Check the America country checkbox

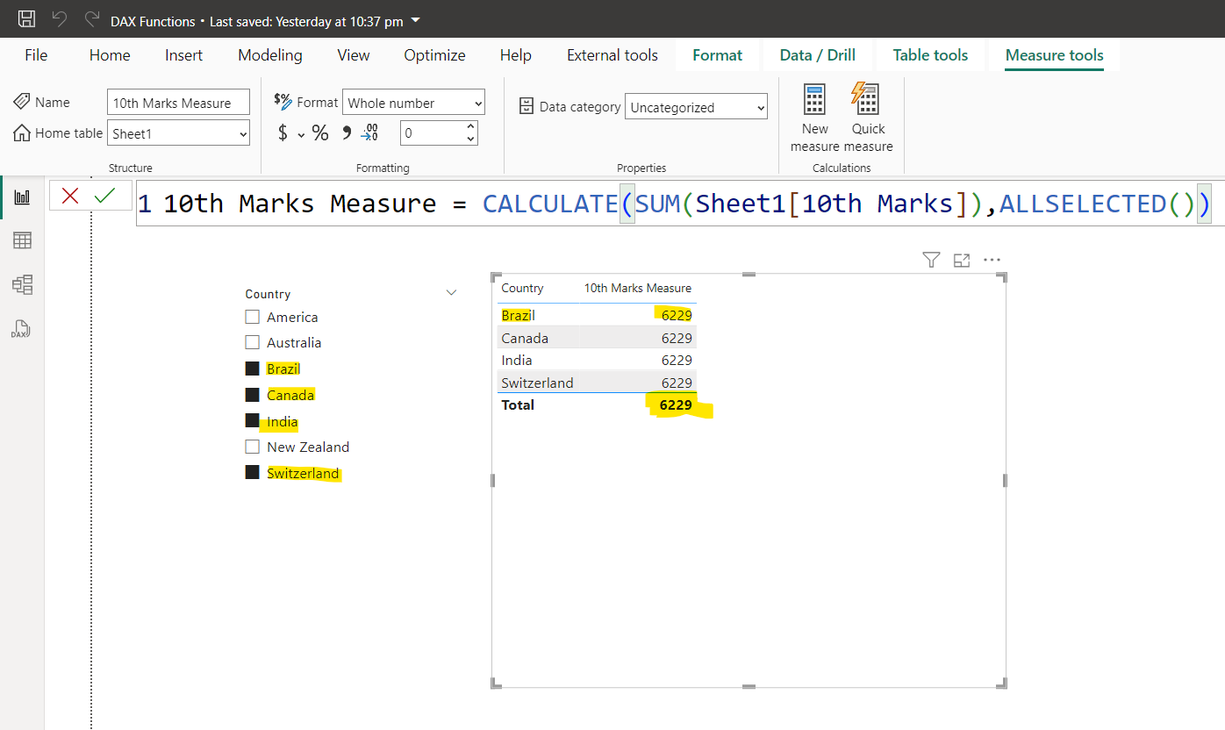253,317
